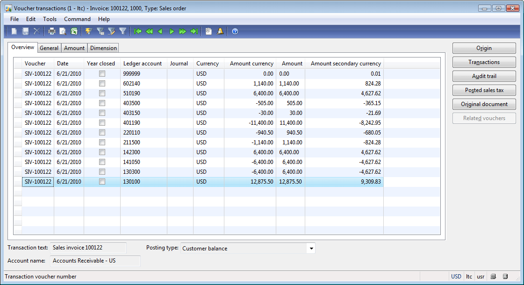Click the New record toolbar icon
The height and width of the screenshot is (285, 524).
(14, 31)
